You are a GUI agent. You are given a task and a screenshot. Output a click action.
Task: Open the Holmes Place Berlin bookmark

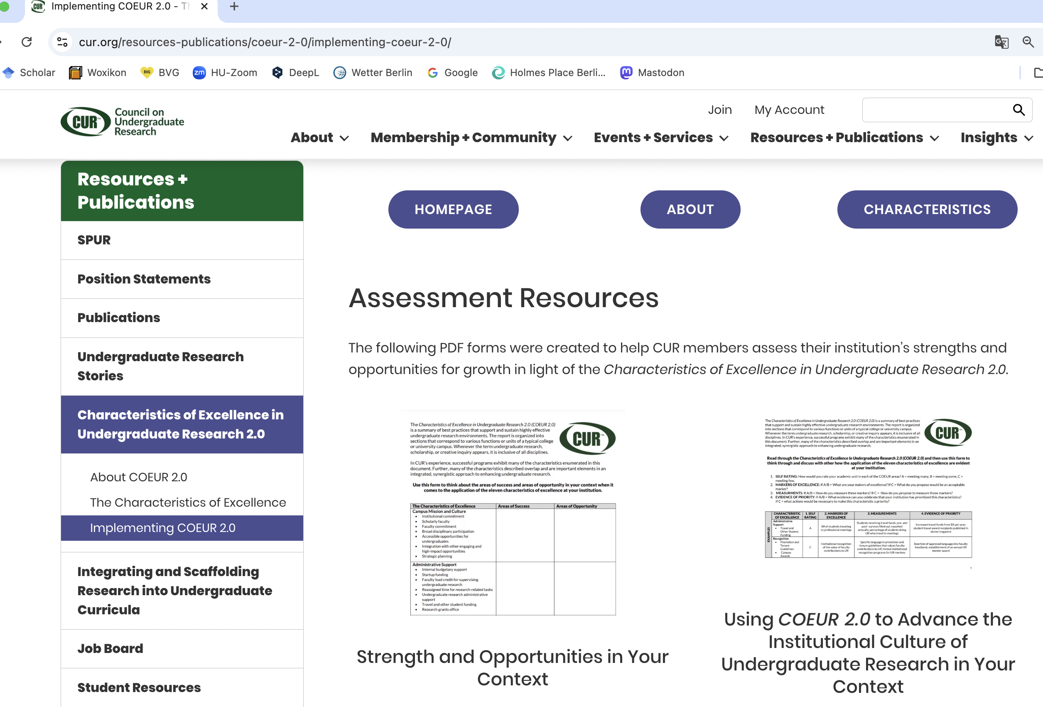pos(548,72)
